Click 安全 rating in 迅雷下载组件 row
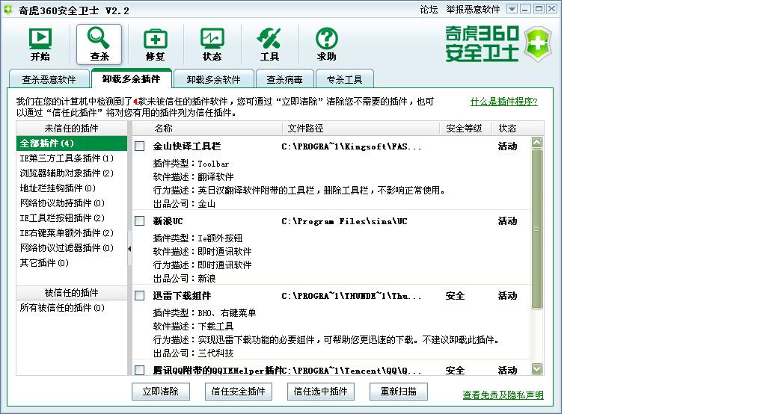 tap(456, 295)
